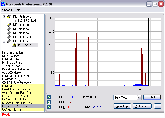The image size is (165, 118).
Task: Open Drive Settings
Action: point(11,56)
